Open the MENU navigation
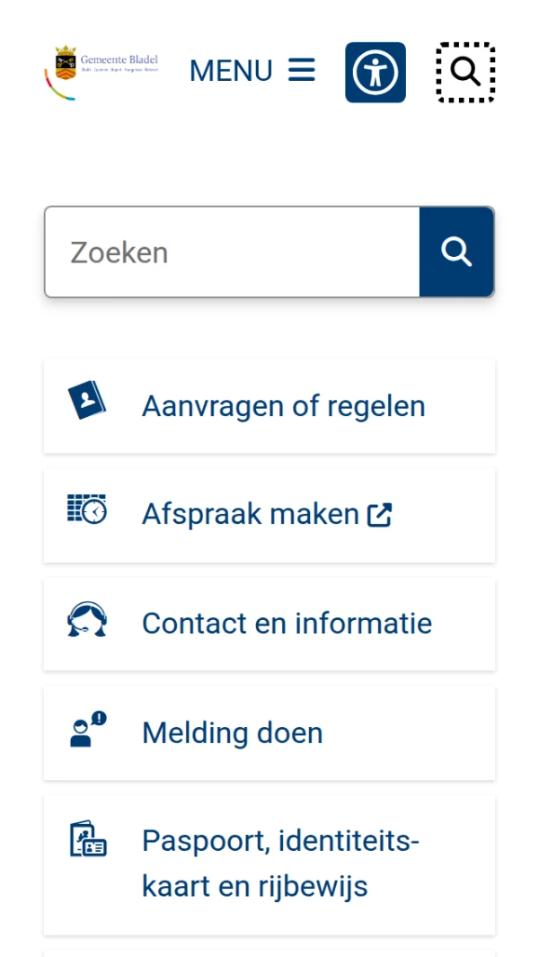This screenshot has width=539, height=957. pyautogui.click(x=232, y=71)
